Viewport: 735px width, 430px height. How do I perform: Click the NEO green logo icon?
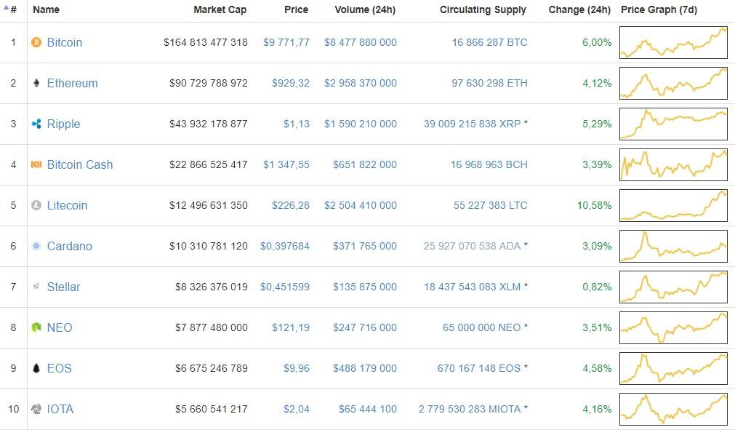(x=36, y=327)
